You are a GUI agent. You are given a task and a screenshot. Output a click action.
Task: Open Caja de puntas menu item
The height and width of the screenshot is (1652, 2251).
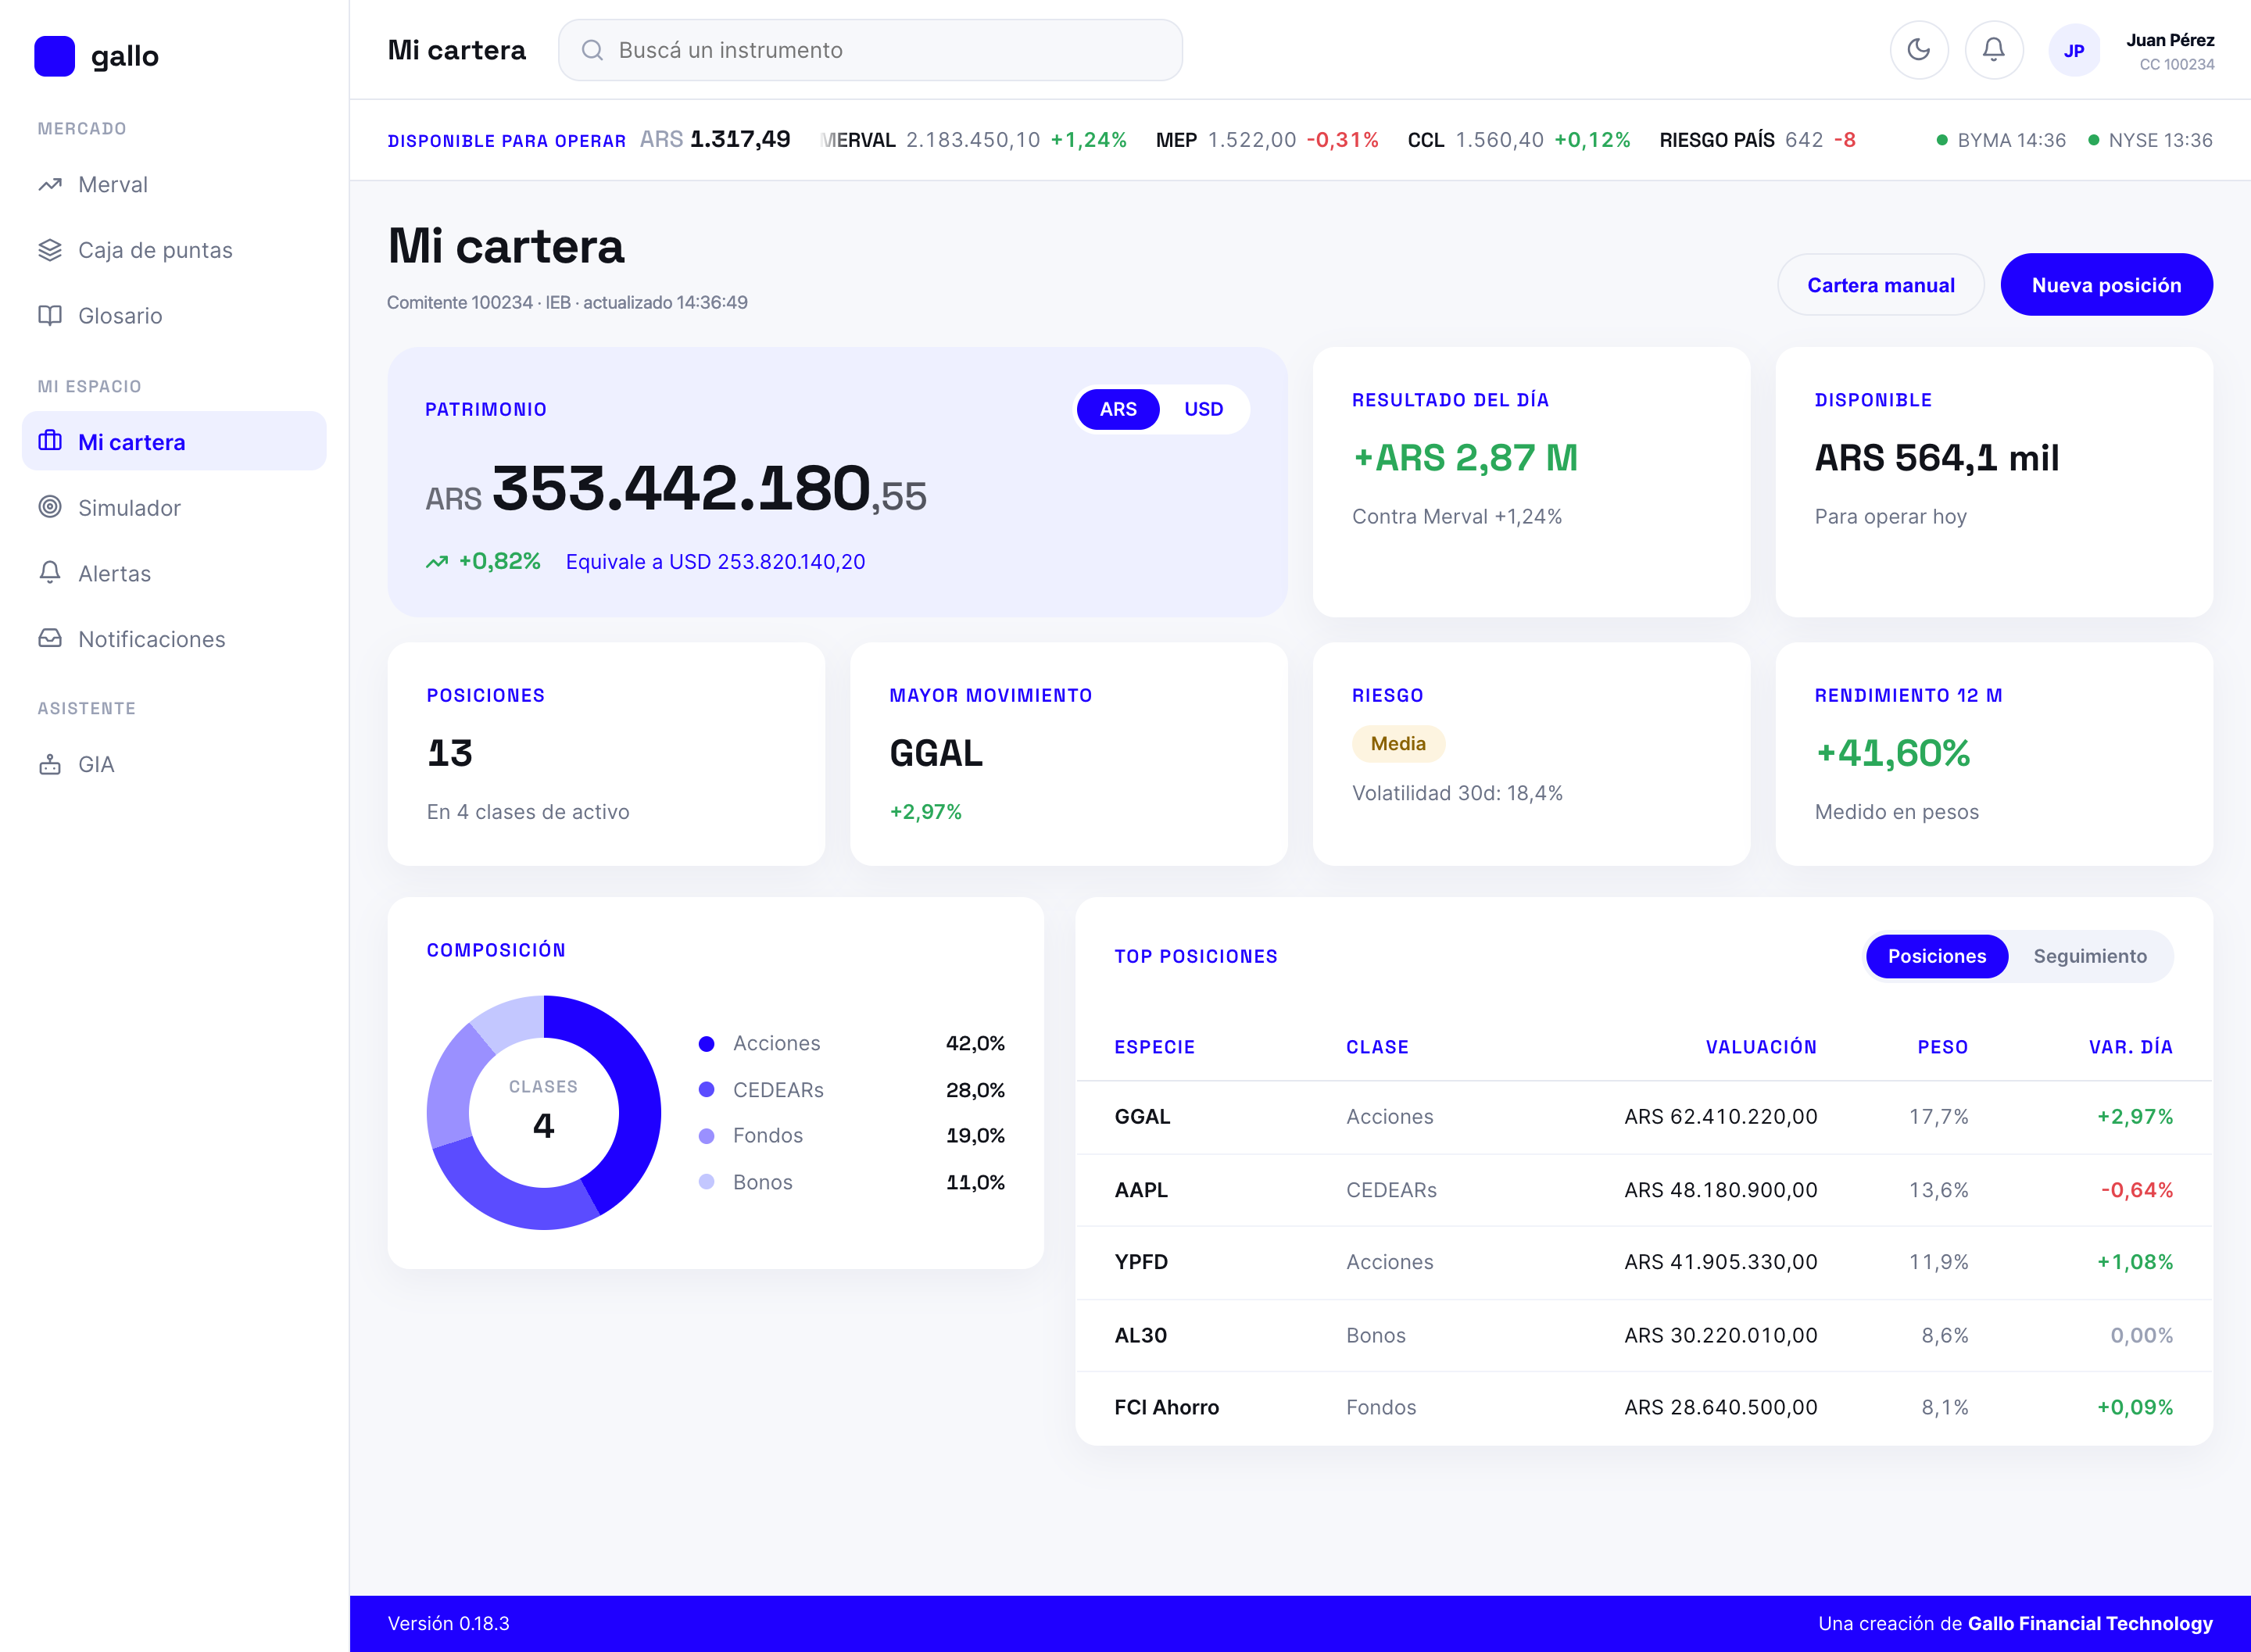[174, 250]
